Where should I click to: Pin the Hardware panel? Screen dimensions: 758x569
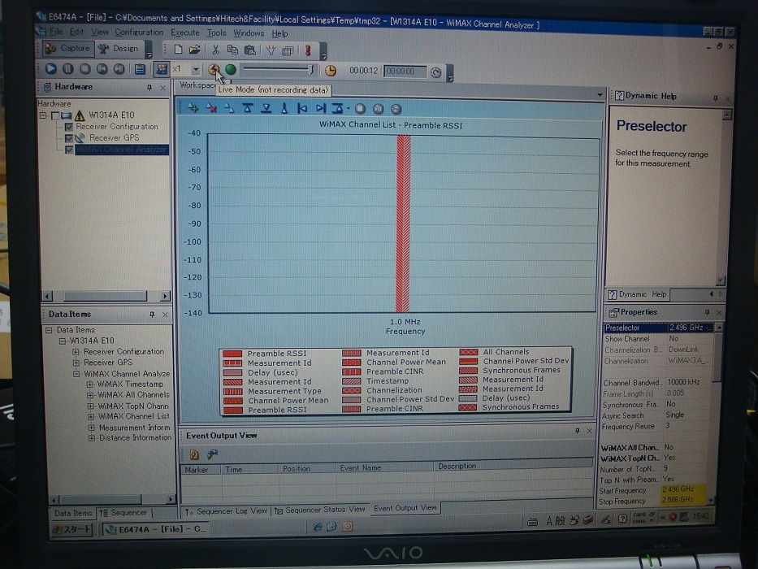click(149, 88)
